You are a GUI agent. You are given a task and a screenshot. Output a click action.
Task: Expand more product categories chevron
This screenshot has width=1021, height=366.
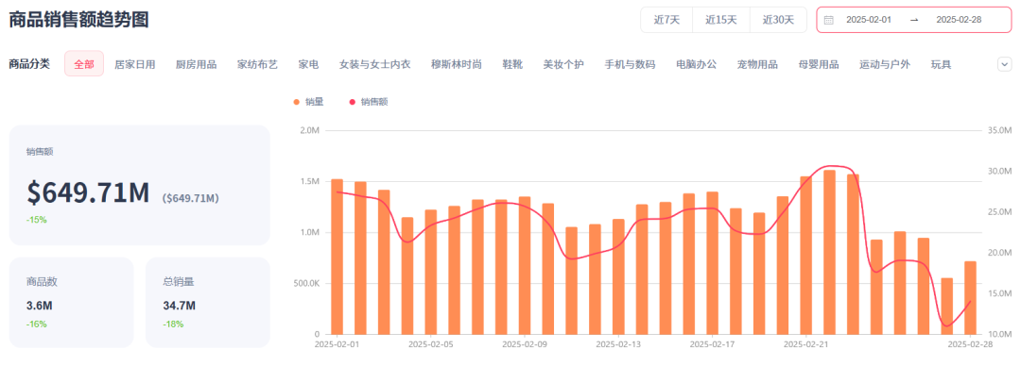click(x=1004, y=64)
